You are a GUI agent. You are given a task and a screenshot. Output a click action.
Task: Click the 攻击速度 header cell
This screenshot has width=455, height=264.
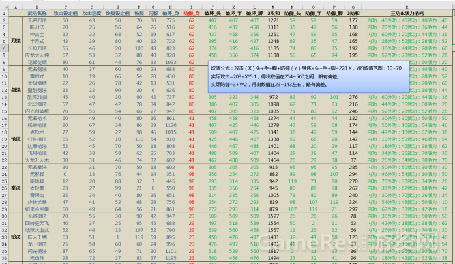point(92,13)
